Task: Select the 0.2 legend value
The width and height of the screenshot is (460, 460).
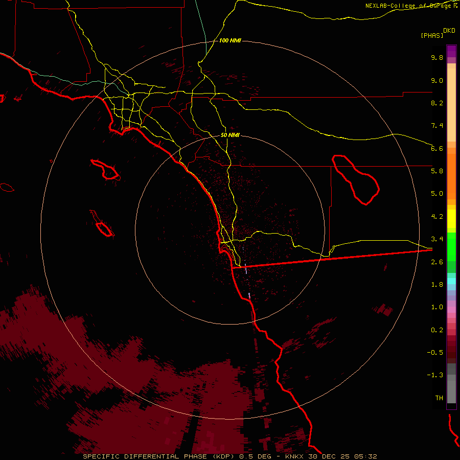Action: pyautogui.click(x=437, y=330)
